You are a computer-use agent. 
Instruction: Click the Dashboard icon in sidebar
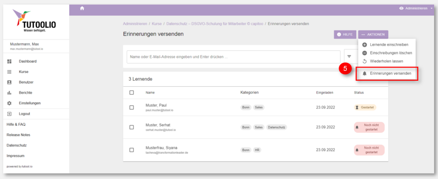click(x=9, y=62)
